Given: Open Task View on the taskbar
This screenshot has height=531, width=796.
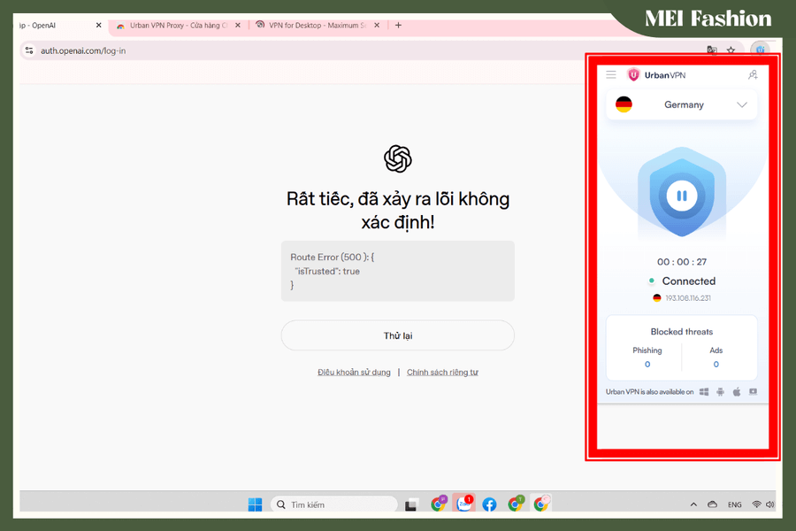Looking at the screenshot, I should click(410, 504).
